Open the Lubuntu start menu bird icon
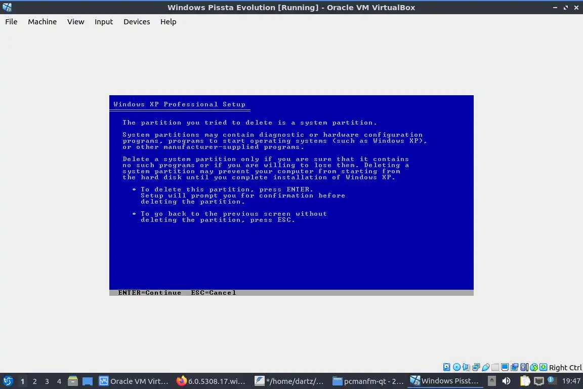 tap(8, 381)
